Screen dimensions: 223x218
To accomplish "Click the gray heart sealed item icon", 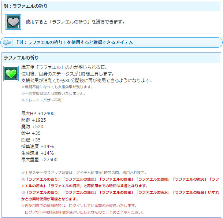I will click(x=13, y=22).
